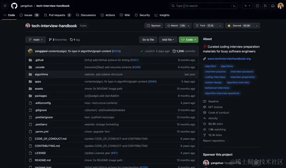The height and width of the screenshot is (168, 286).
Task: View the 3 branches link
Action: (x=58, y=40)
